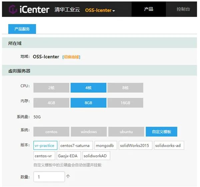Image resolution: width=200 pixels, height=187 pixels.
Task: Choose the windows system option
Action: 89,132
